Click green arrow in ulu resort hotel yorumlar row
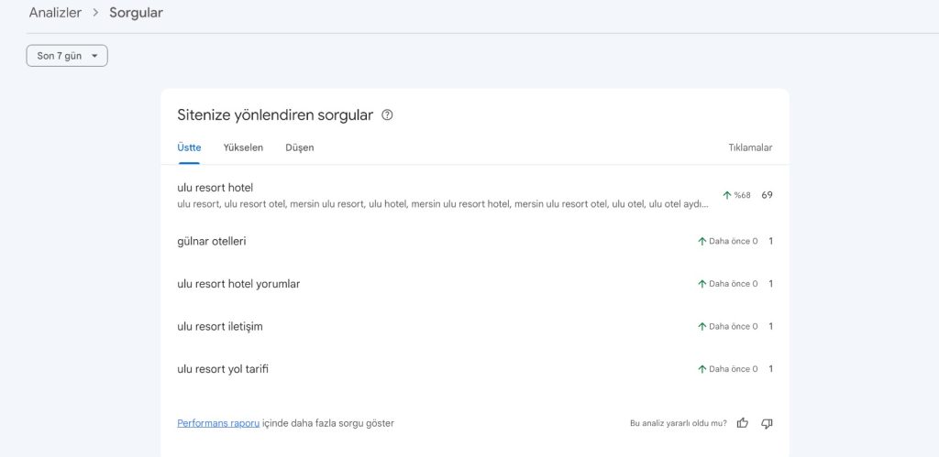Image resolution: width=939 pixels, height=457 pixels. [x=702, y=284]
